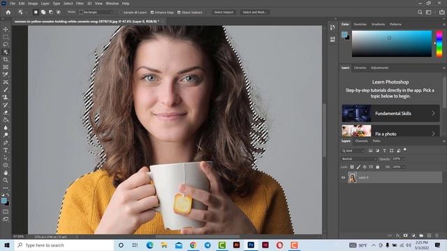Switch to the Swatches tab

360,24
